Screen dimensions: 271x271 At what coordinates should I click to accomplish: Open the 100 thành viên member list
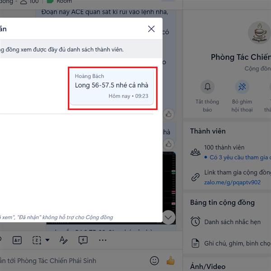(224, 147)
